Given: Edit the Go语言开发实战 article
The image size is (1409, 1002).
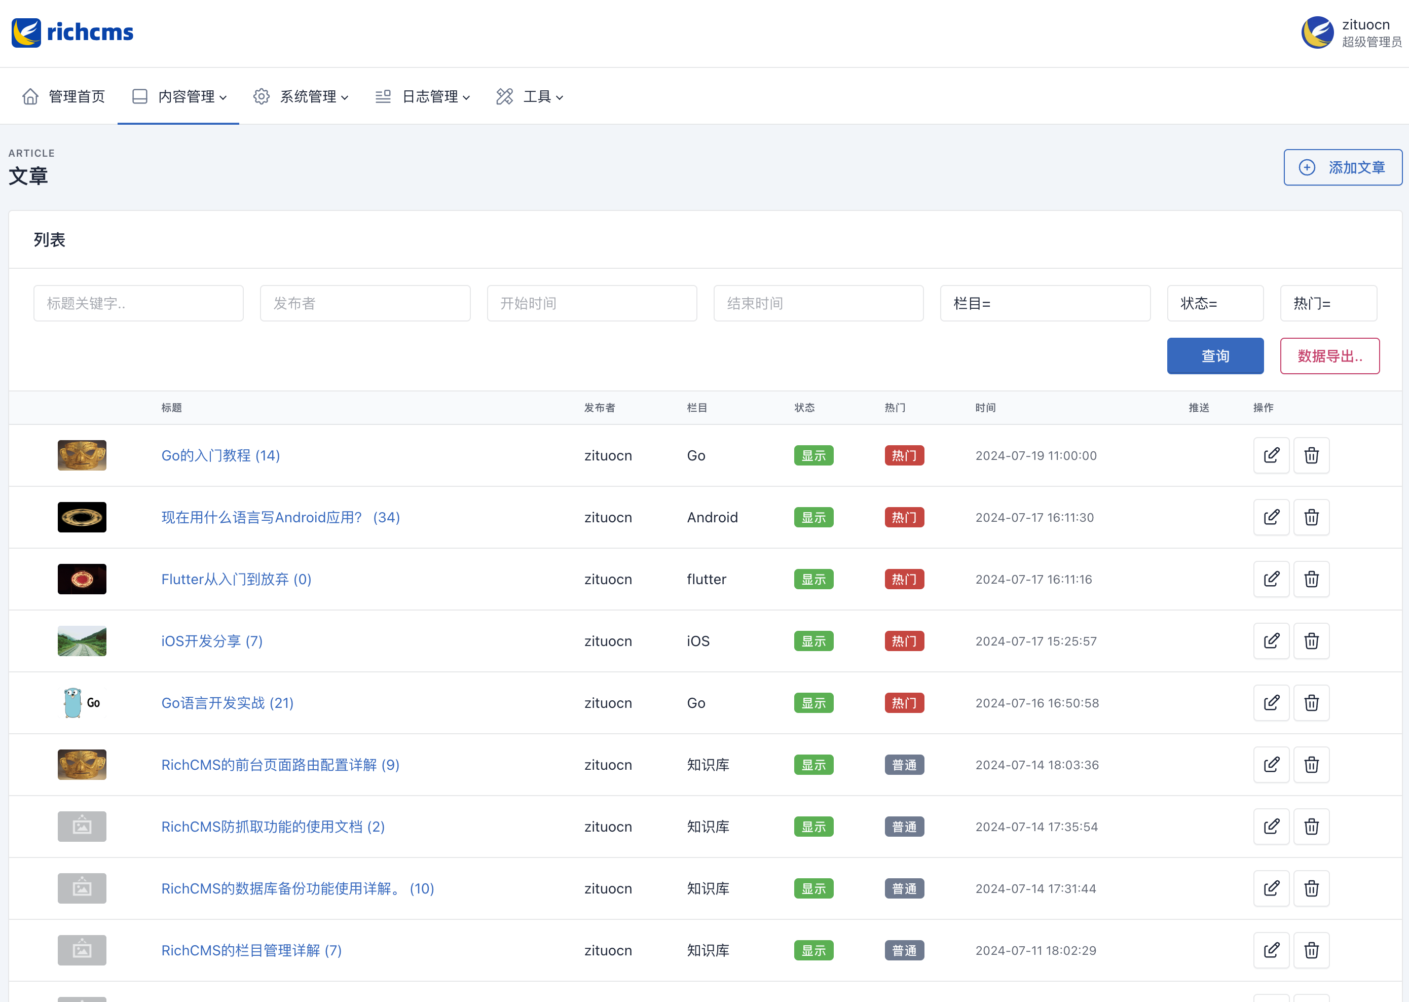Looking at the screenshot, I should click(1271, 703).
